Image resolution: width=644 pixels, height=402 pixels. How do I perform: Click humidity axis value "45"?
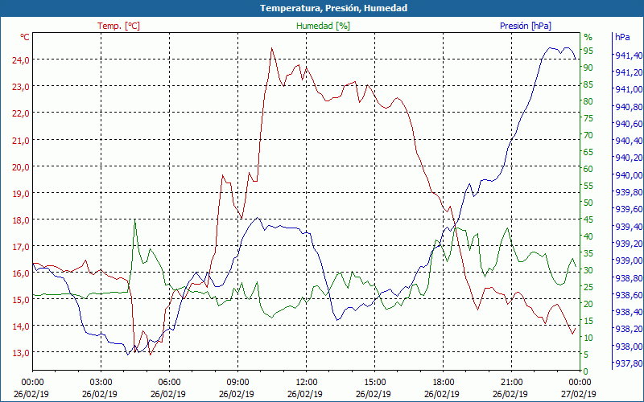(x=588, y=219)
